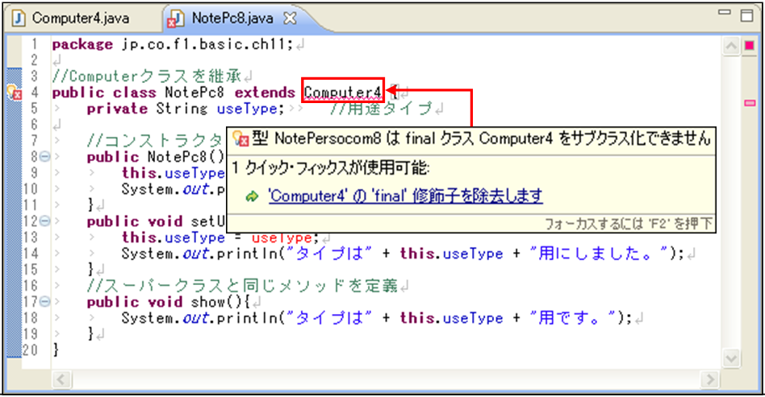Collapse the NotePc8() constructor at line 8

coord(44,157)
